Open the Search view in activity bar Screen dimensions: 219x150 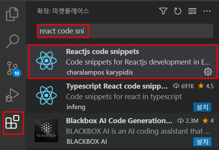[x=12, y=41]
